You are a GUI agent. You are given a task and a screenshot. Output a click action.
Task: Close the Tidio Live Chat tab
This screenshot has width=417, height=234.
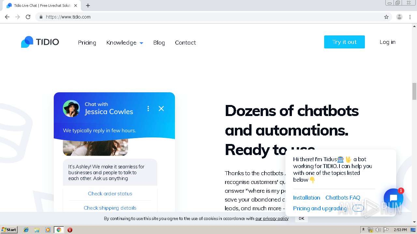[x=76, y=6]
